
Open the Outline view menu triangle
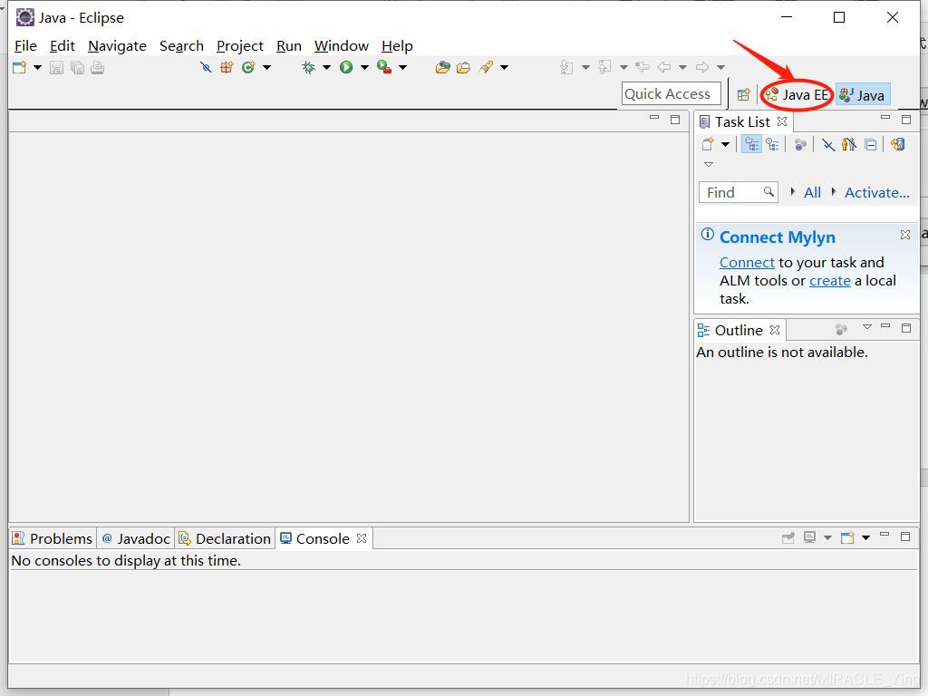point(867,326)
